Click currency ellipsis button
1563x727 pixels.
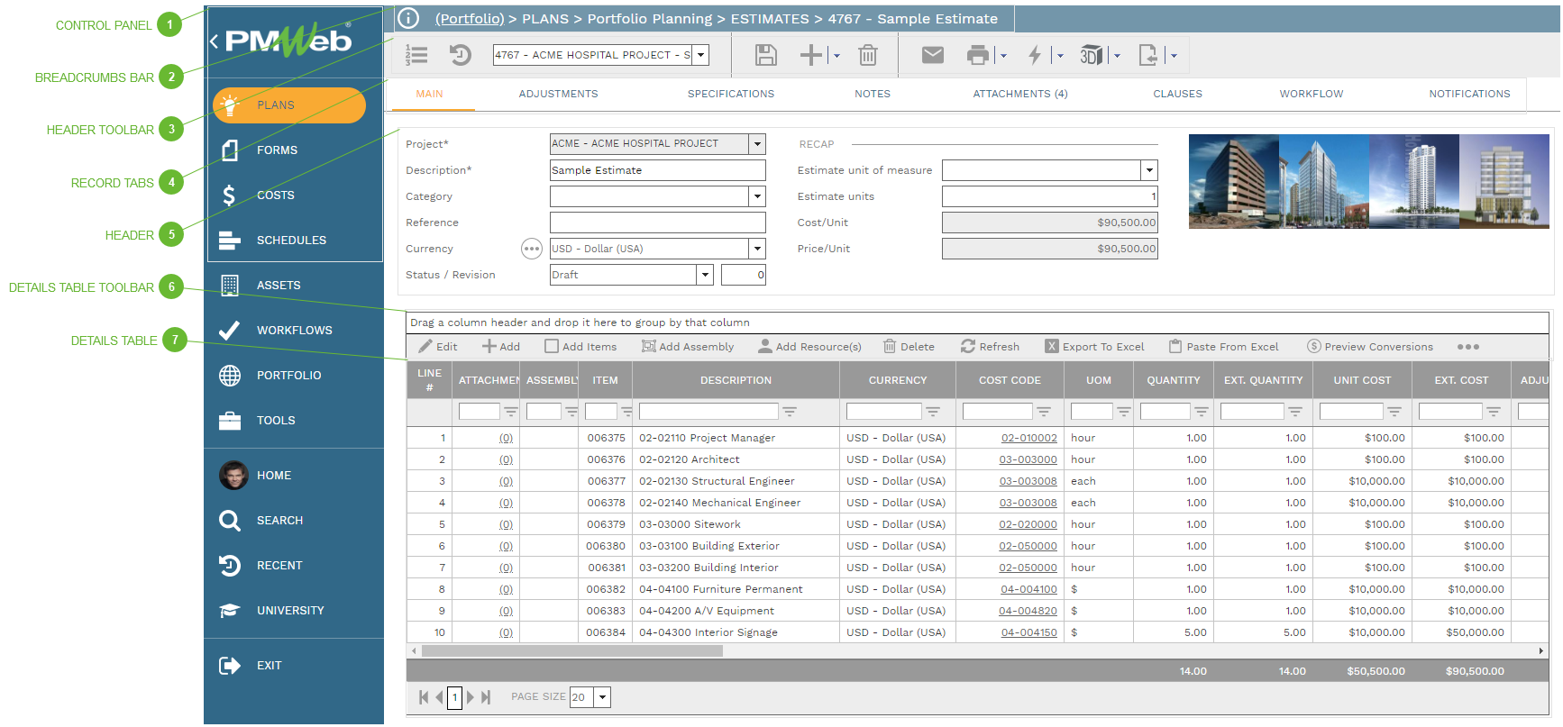point(532,249)
